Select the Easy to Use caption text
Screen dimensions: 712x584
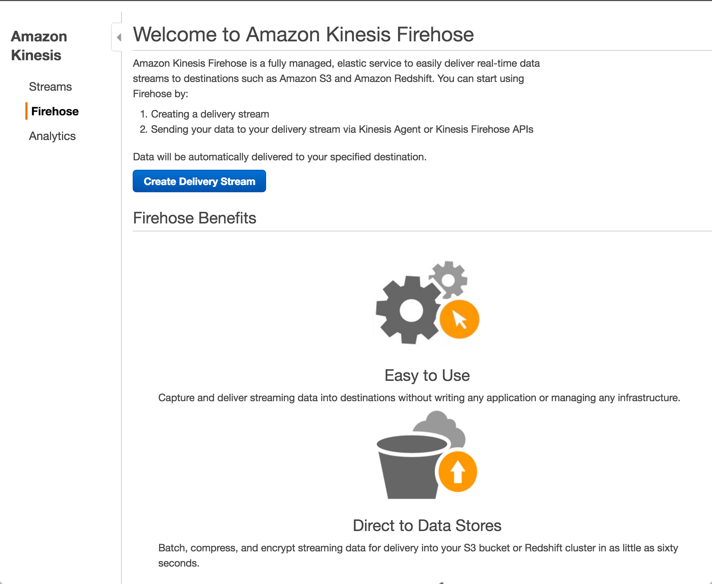coord(427,375)
